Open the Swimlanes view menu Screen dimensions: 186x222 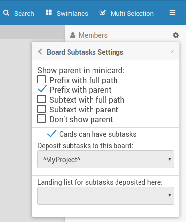(72, 13)
